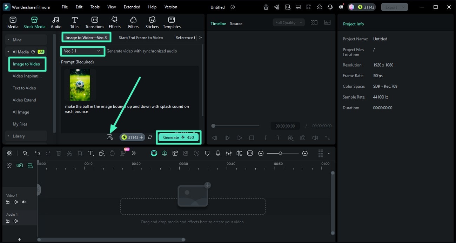Open the Record Voiceover microphone tool

pos(218,153)
